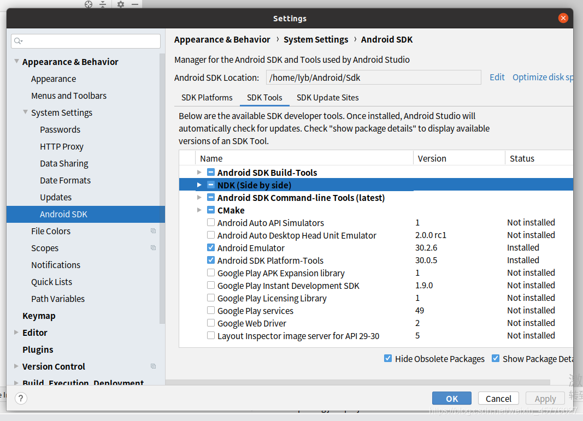583x421 pixels.
Task: Click the Edit link for SDK location
Action: (x=497, y=78)
